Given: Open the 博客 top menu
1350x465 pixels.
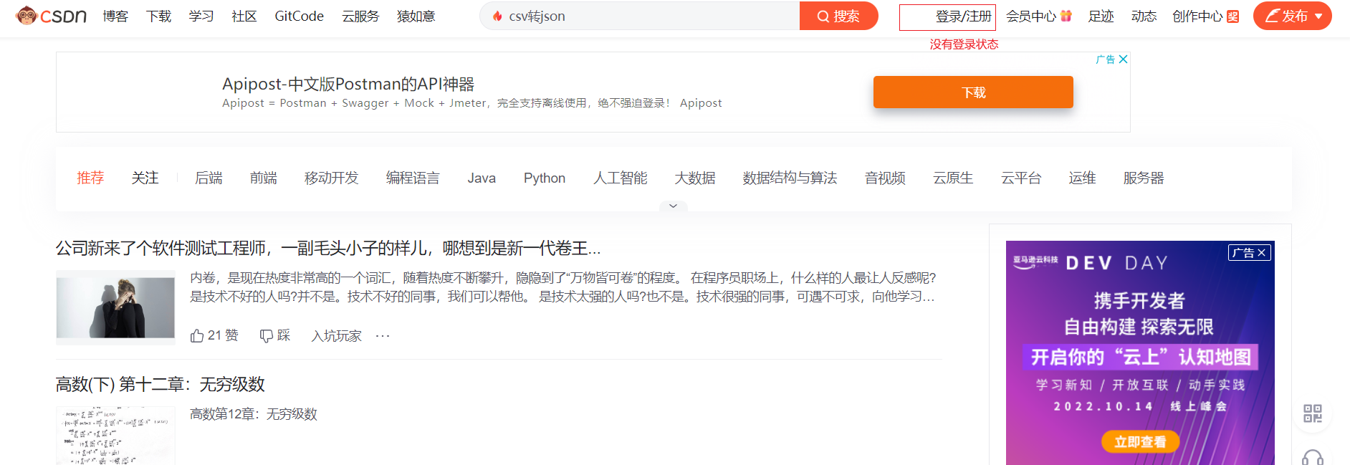Looking at the screenshot, I should (x=115, y=16).
